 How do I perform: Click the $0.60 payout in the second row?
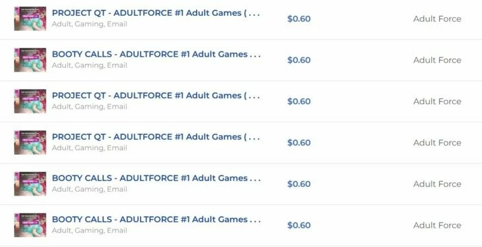(x=299, y=60)
